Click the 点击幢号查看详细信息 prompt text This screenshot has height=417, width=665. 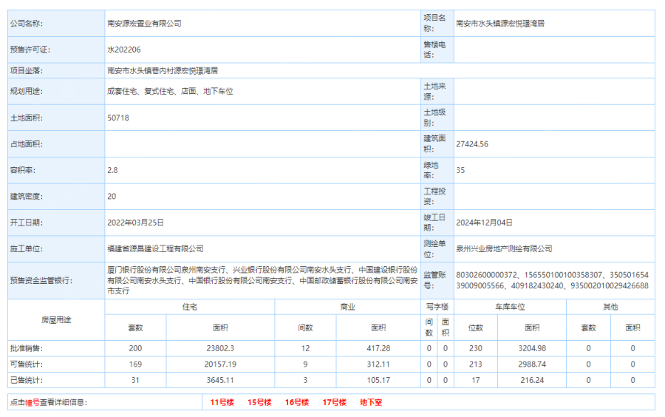coord(48,402)
